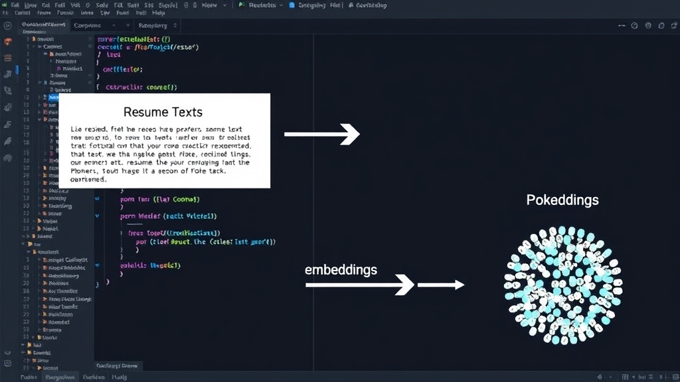The height and width of the screenshot is (382, 680).
Task: Click the 'embeddings' label
Action: tap(341, 270)
